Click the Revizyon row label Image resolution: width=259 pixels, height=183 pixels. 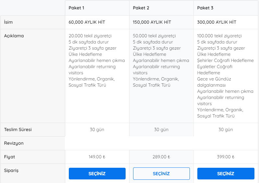coord(14,143)
